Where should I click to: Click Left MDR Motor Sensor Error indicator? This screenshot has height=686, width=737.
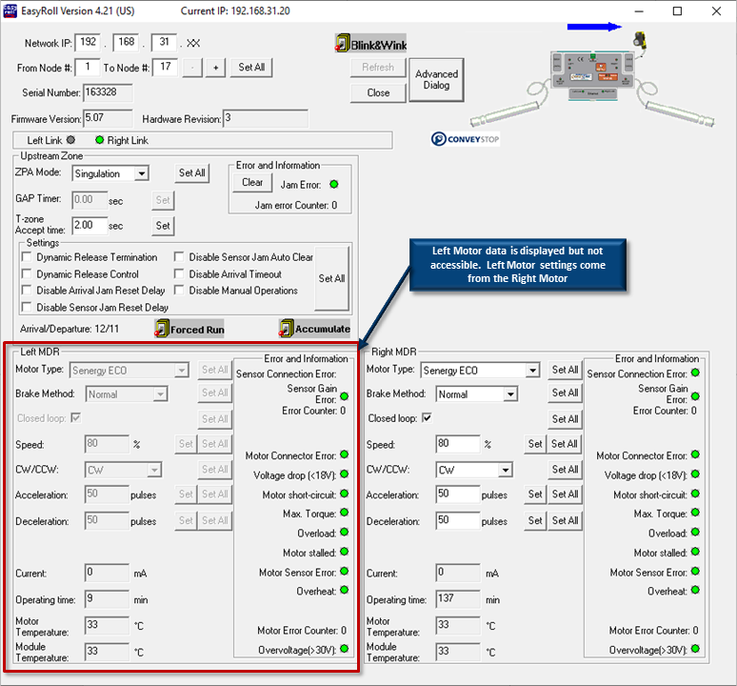pyautogui.click(x=345, y=572)
